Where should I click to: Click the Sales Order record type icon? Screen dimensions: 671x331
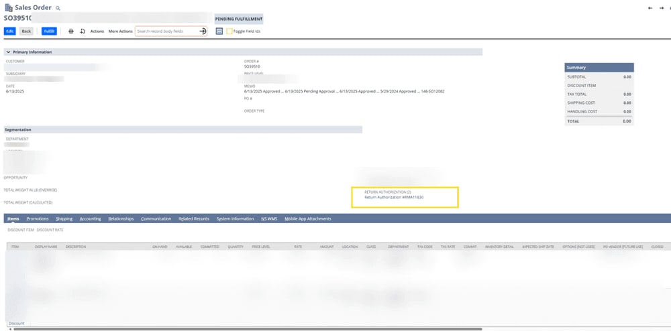click(9, 7)
